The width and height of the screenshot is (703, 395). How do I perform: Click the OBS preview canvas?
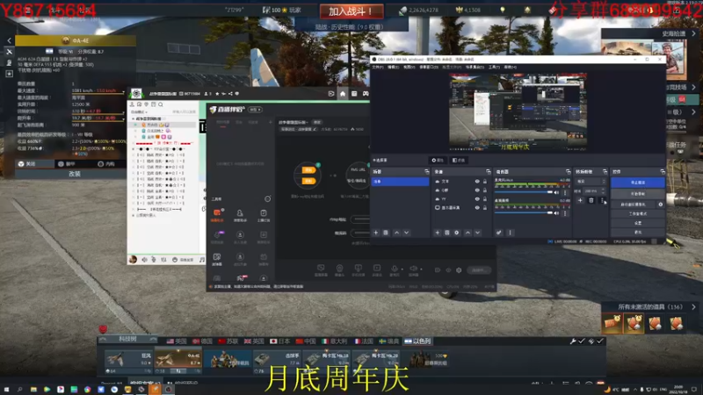[518, 112]
